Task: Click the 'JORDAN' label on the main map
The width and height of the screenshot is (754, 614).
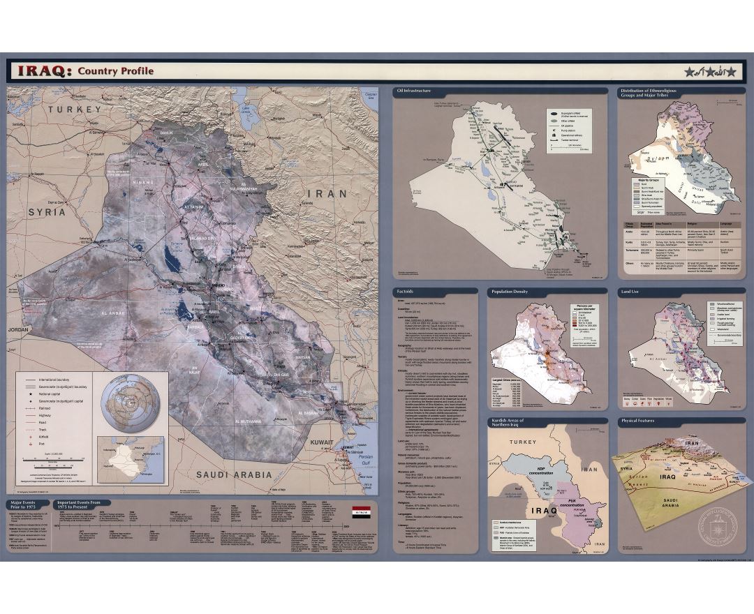Action: tap(18, 330)
